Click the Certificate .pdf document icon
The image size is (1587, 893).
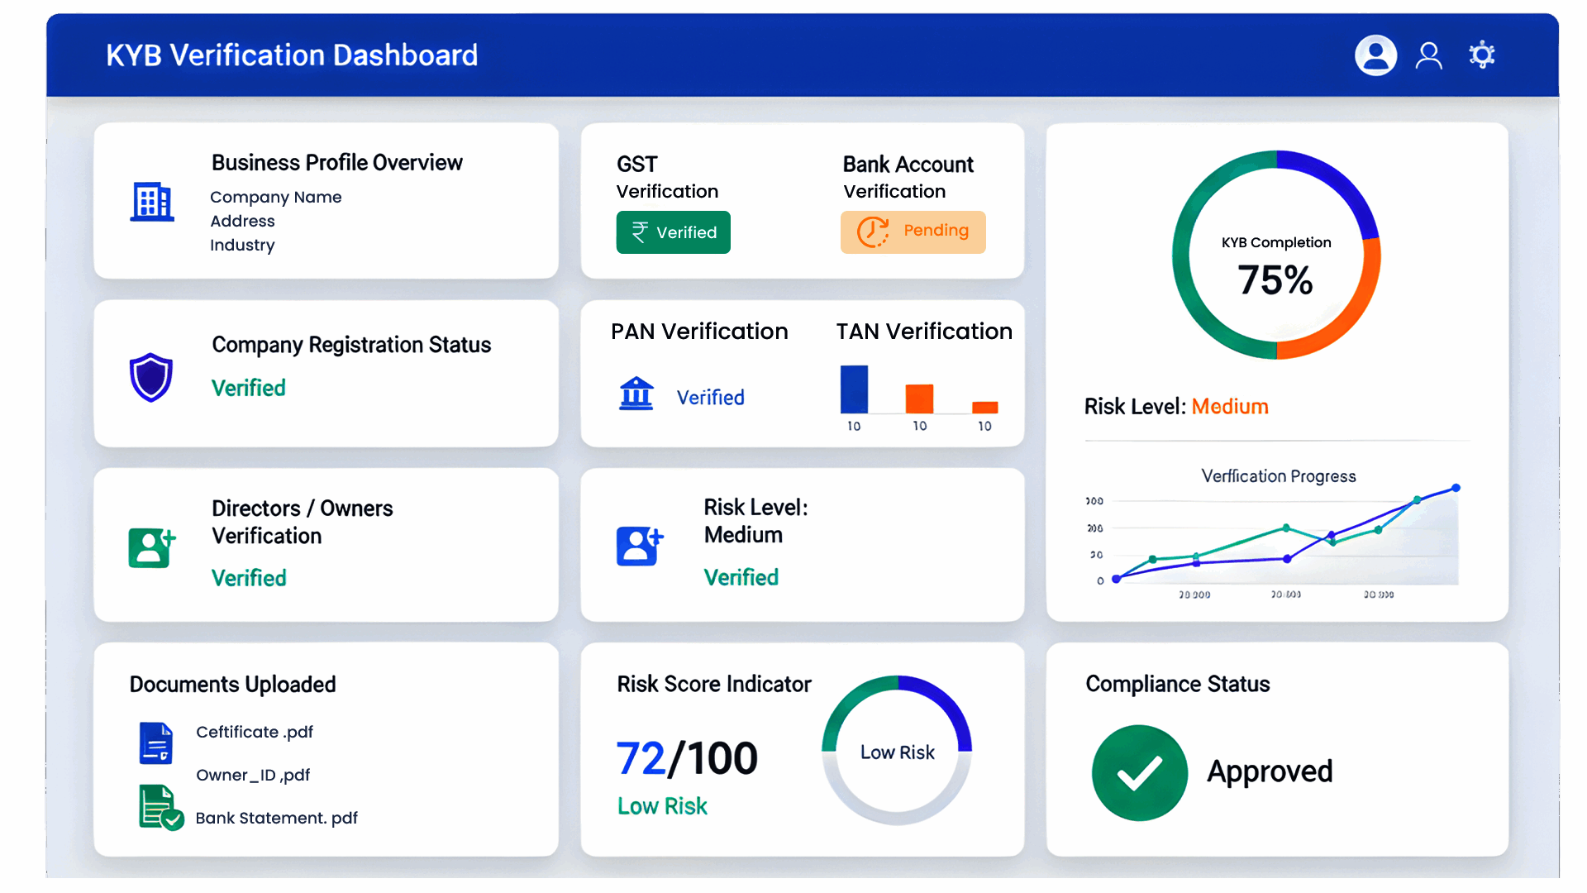click(155, 743)
